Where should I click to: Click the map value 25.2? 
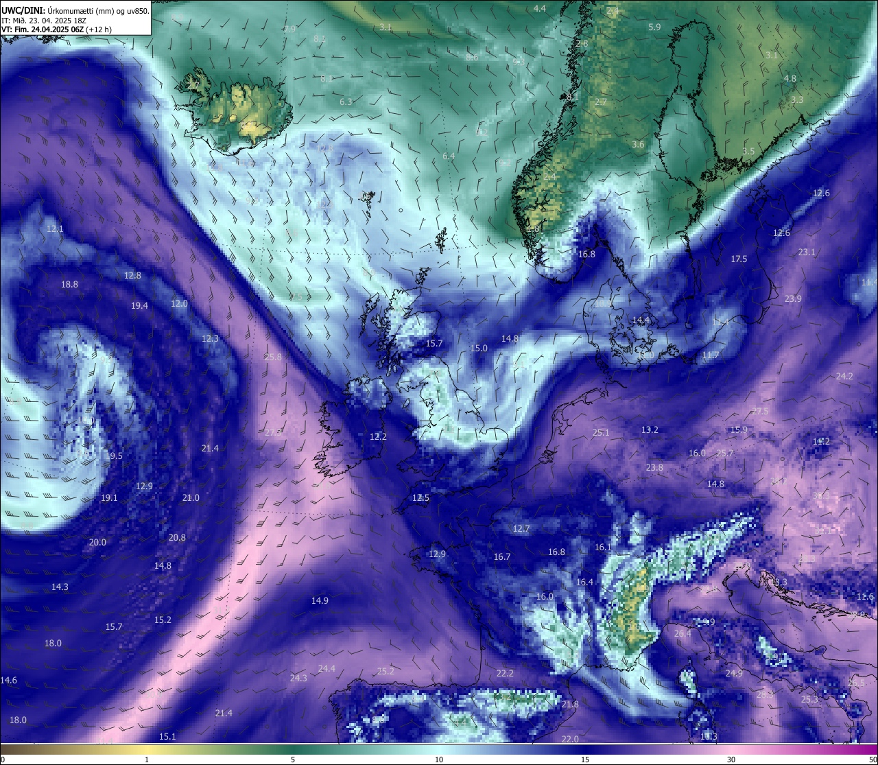[x=385, y=671]
